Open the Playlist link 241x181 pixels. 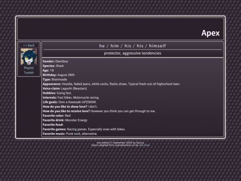[x=29, y=68]
